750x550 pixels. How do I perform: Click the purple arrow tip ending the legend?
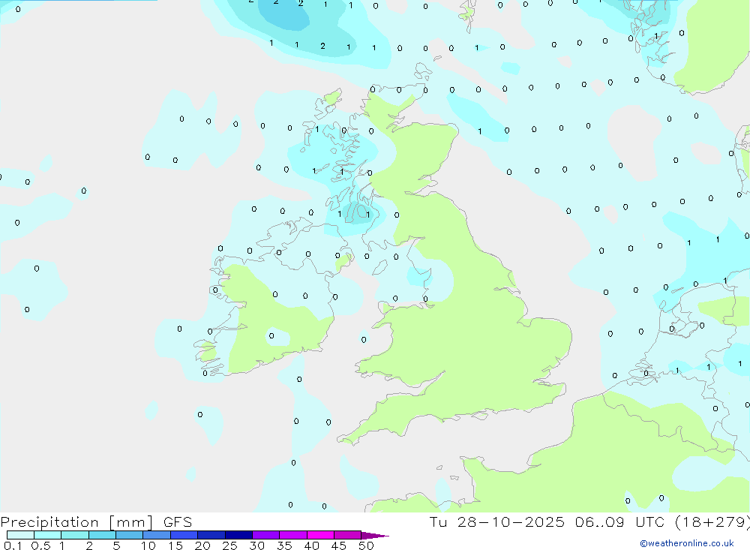[x=376, y=536]
